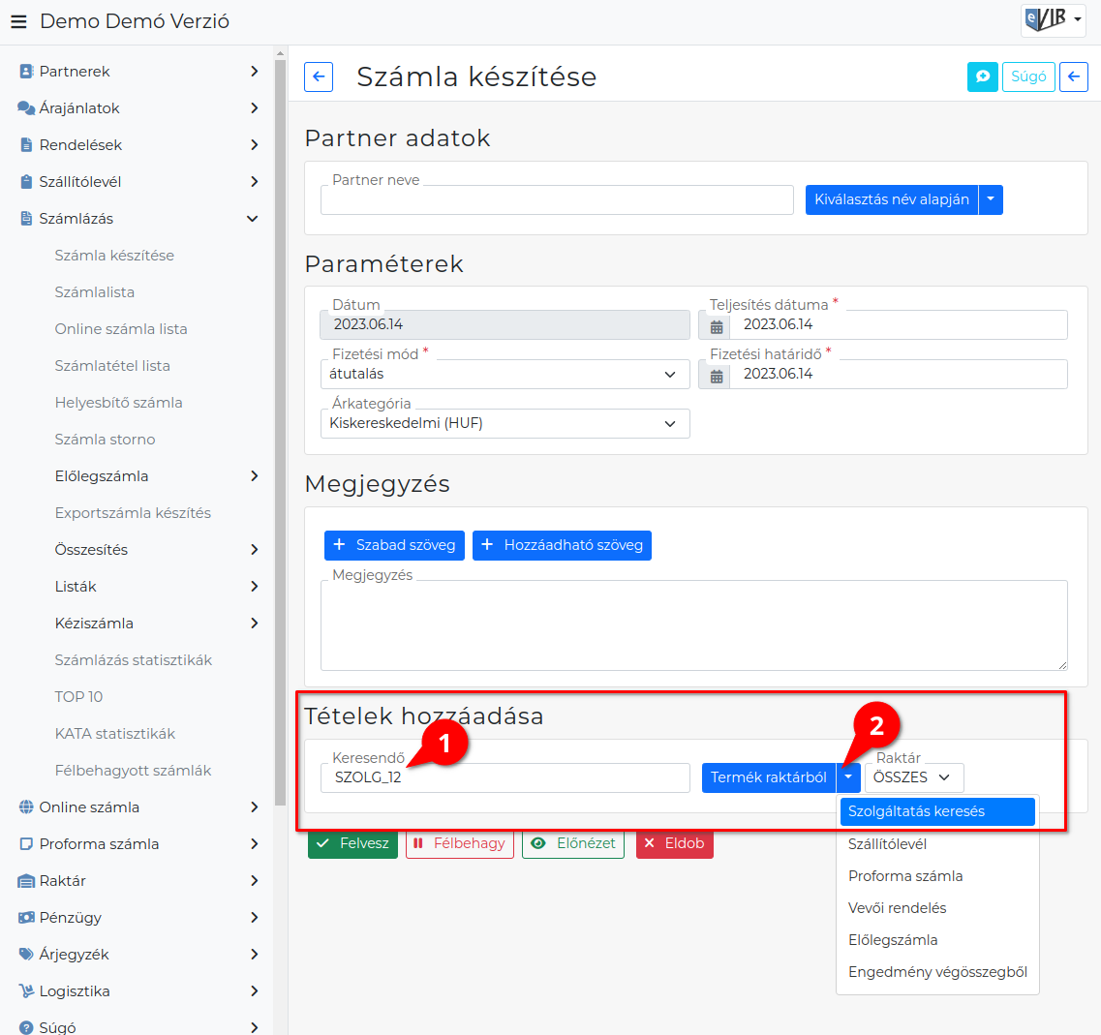
Task: Collapse the Számlázás sidebar section
Action: pyautogui.click(x=253, y=219)
